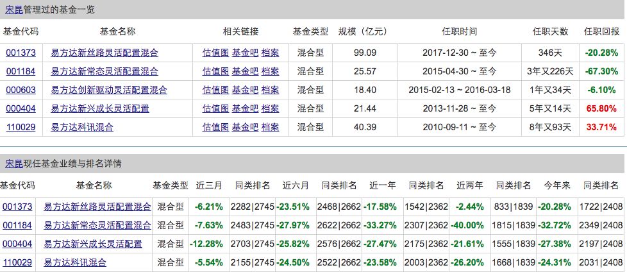This screenshot has height=272, width=627.
Task: Open 档案 for fund 001184
Action: (x=271, y=71)
